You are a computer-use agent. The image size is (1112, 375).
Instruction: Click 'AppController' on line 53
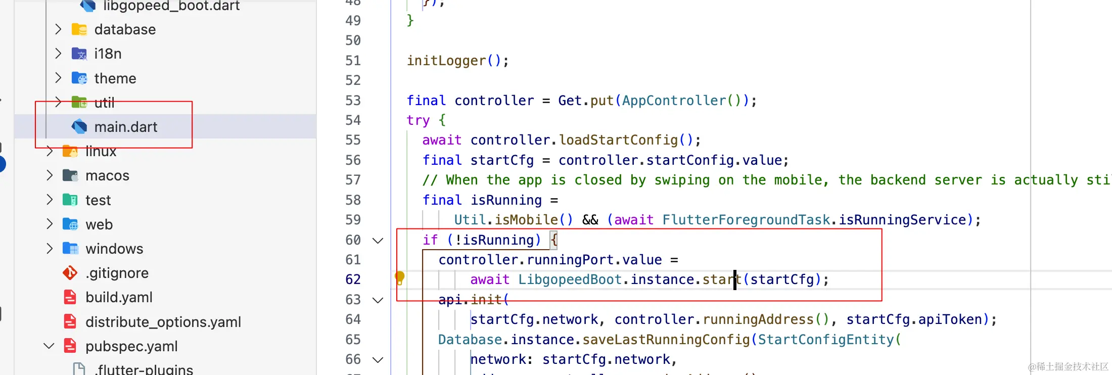point(674,101)
